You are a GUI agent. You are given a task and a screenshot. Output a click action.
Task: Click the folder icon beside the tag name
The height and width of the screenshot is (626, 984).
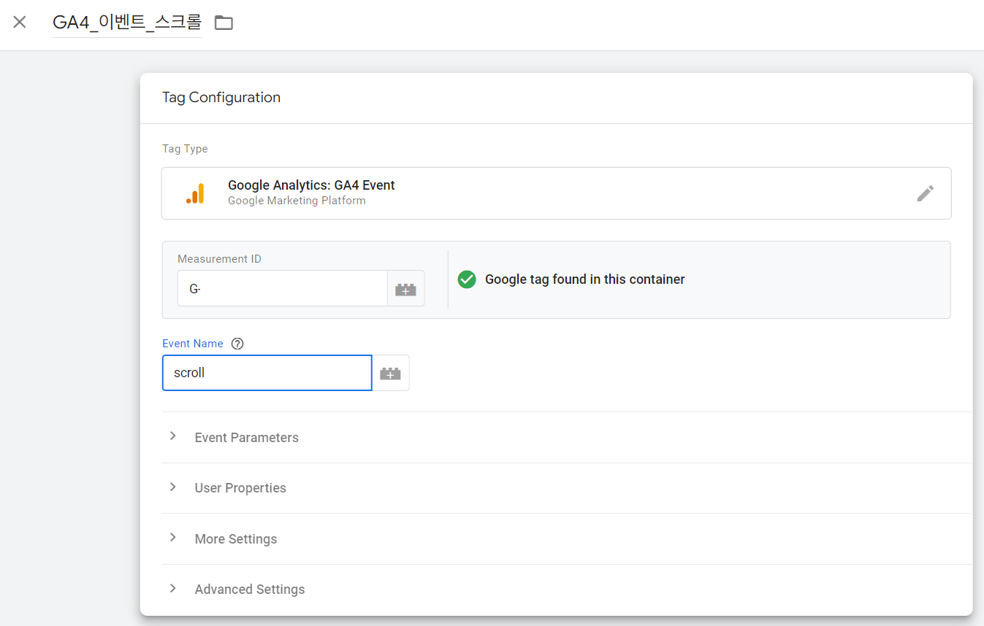224,23
